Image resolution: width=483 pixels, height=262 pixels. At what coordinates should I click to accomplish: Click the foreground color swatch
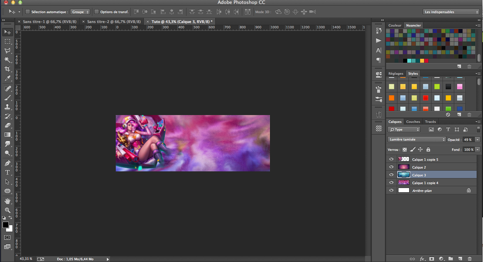point(5,225)
